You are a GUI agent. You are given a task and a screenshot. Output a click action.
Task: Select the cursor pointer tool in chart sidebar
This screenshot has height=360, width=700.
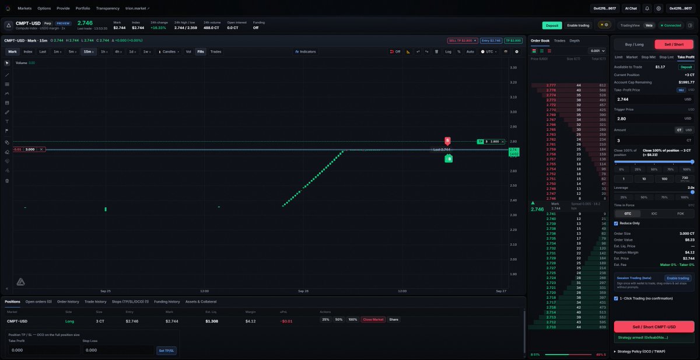[x=7, y=62]
